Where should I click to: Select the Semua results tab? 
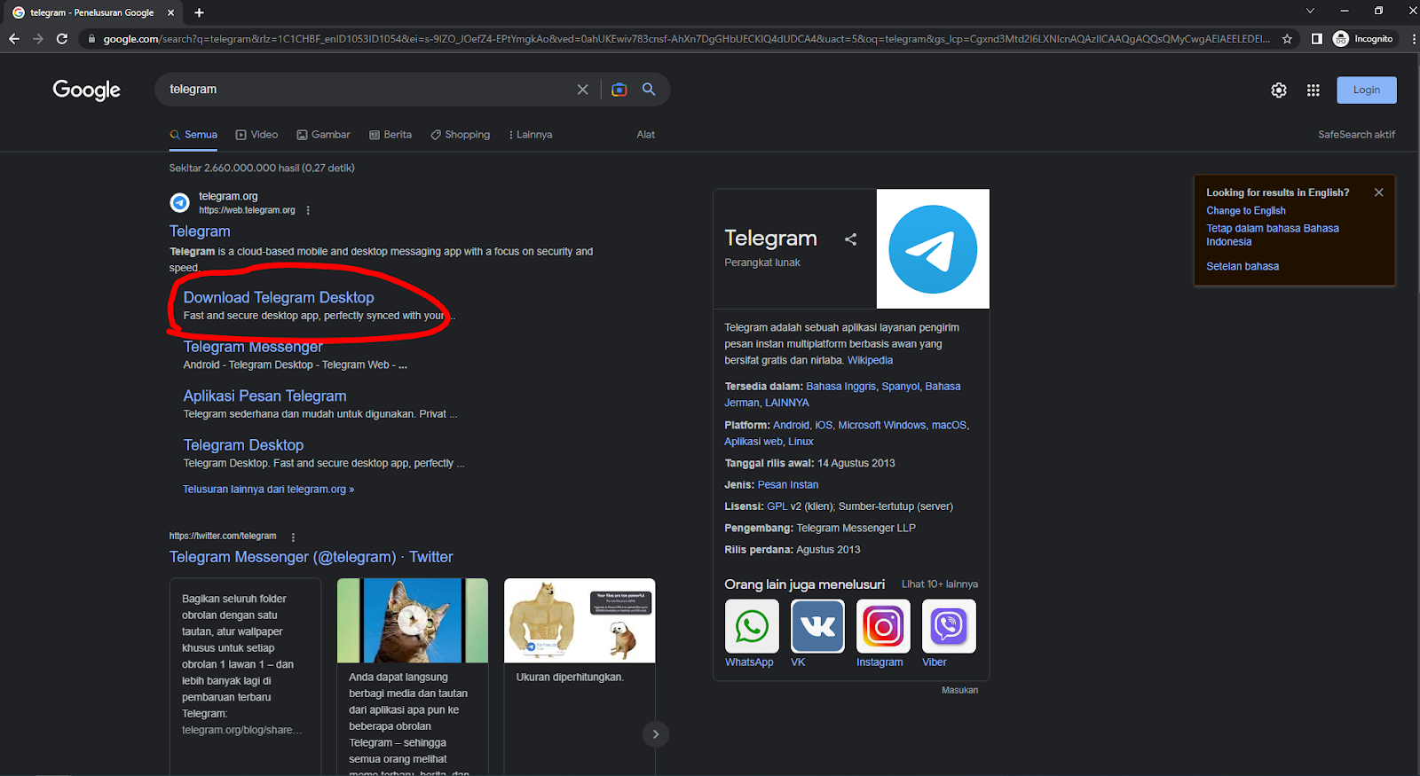(x=193, y=135)
